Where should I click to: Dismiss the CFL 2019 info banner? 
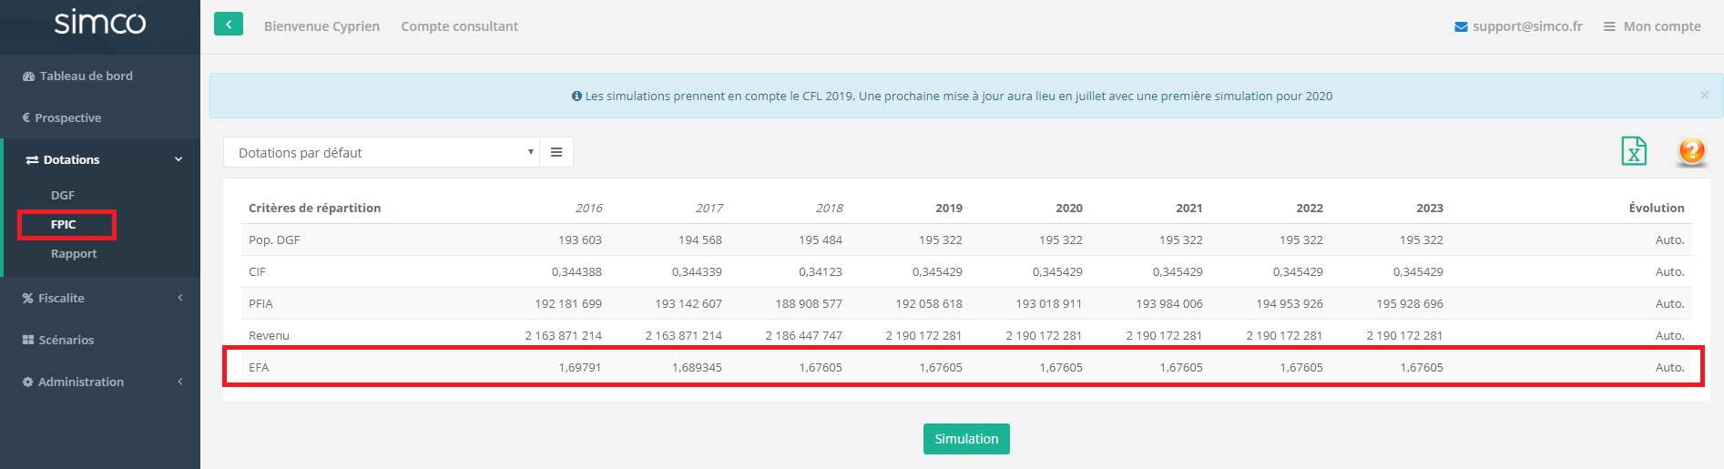pyautogui.click(x=1704, y=96)
